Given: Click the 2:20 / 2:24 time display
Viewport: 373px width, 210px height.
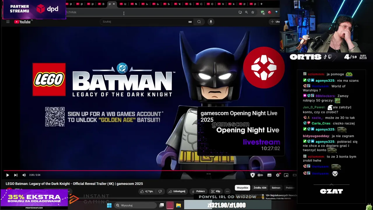Looking at the screenshot, I should coord(35,175).
